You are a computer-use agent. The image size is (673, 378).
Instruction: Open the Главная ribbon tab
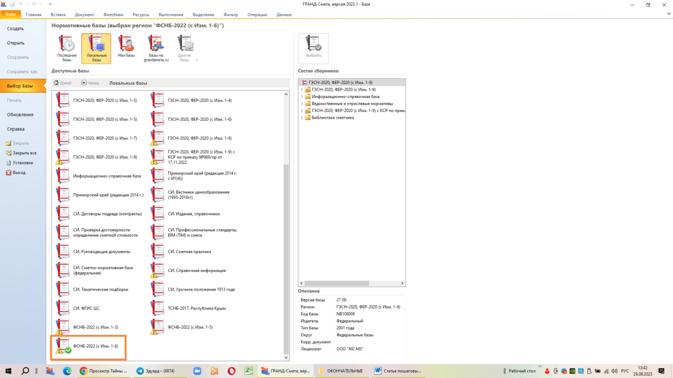tap(34, 15)
